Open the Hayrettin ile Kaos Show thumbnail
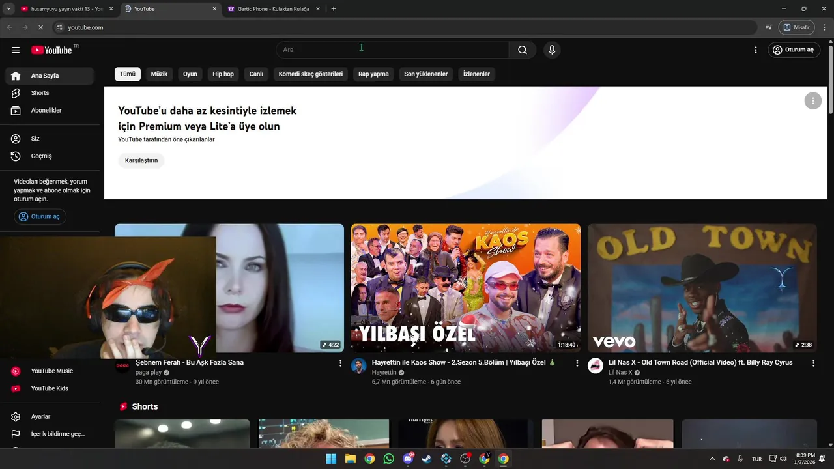Screen dimensions: 834x469 465,289
